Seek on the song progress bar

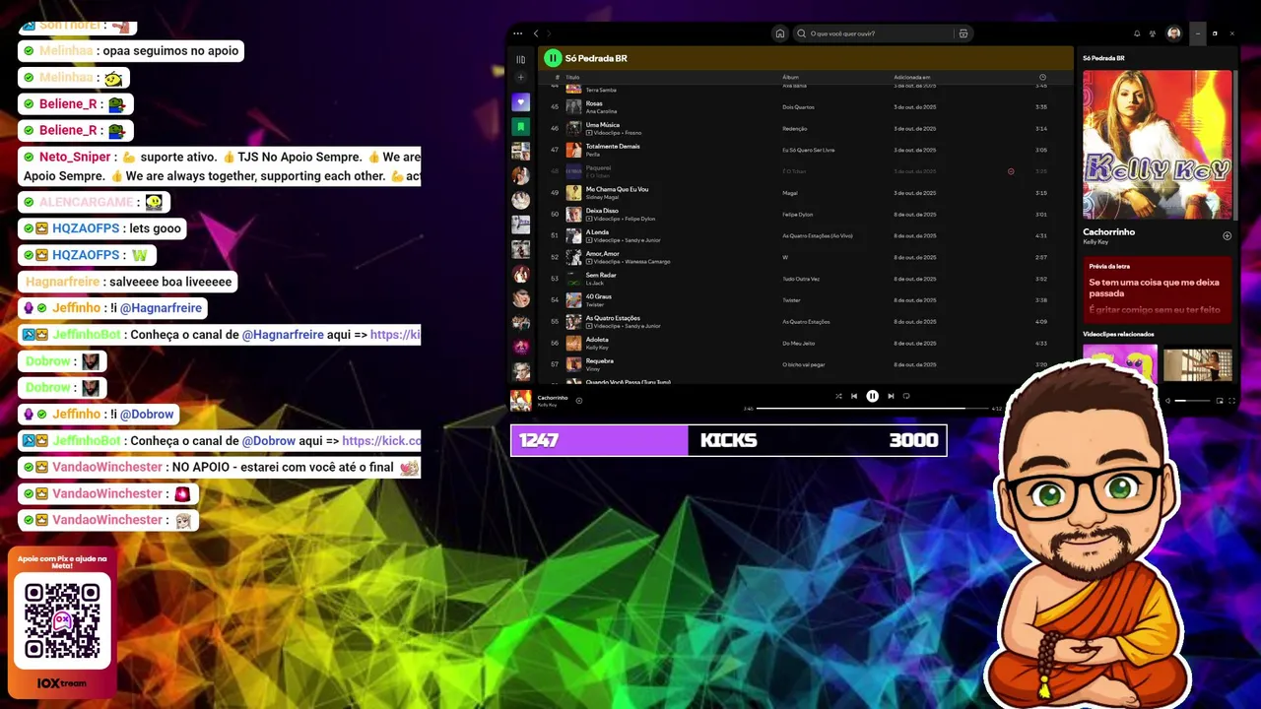click(872, 408)
